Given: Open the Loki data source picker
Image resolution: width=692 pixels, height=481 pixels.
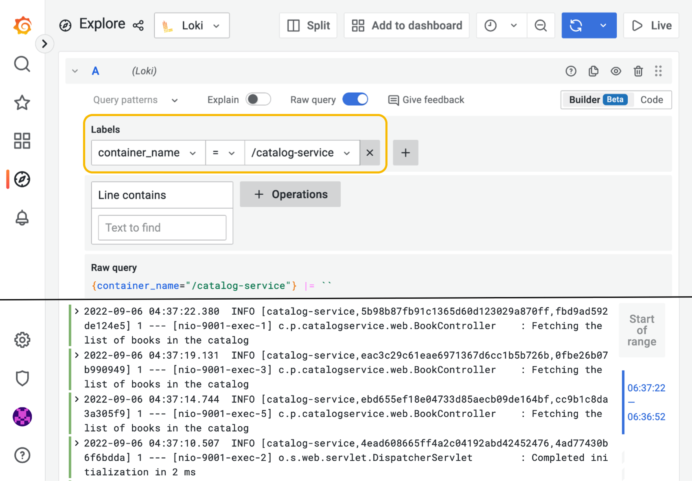Looking at the screenshot, I should [x=192, y=26].
